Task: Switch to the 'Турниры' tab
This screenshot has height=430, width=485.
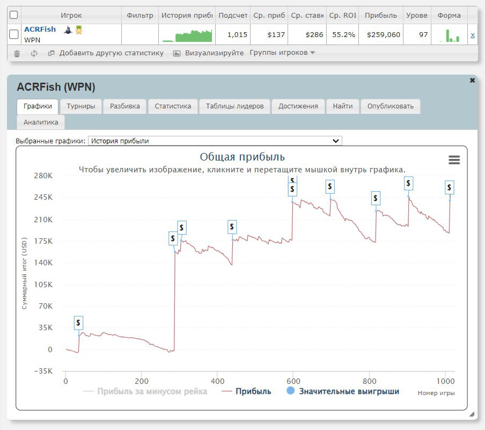Action: click(x=81, y=106)
